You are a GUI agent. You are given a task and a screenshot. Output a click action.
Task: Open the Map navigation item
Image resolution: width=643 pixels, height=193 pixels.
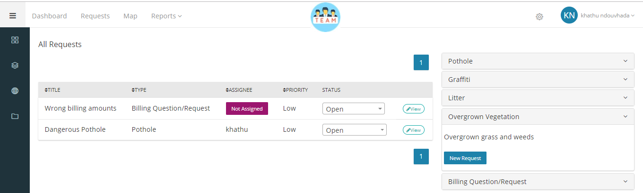pyautogui.click(x=130, y=16)
